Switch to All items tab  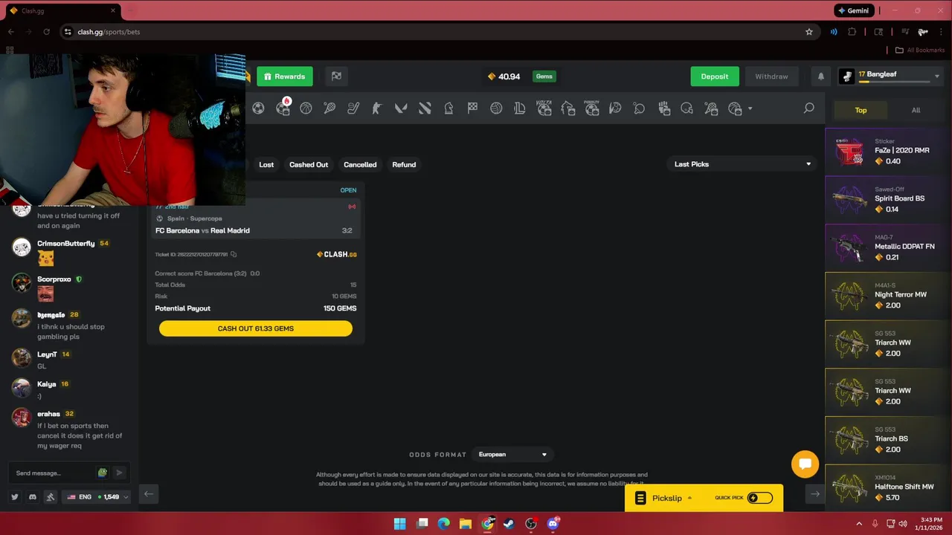coord(916,110)
